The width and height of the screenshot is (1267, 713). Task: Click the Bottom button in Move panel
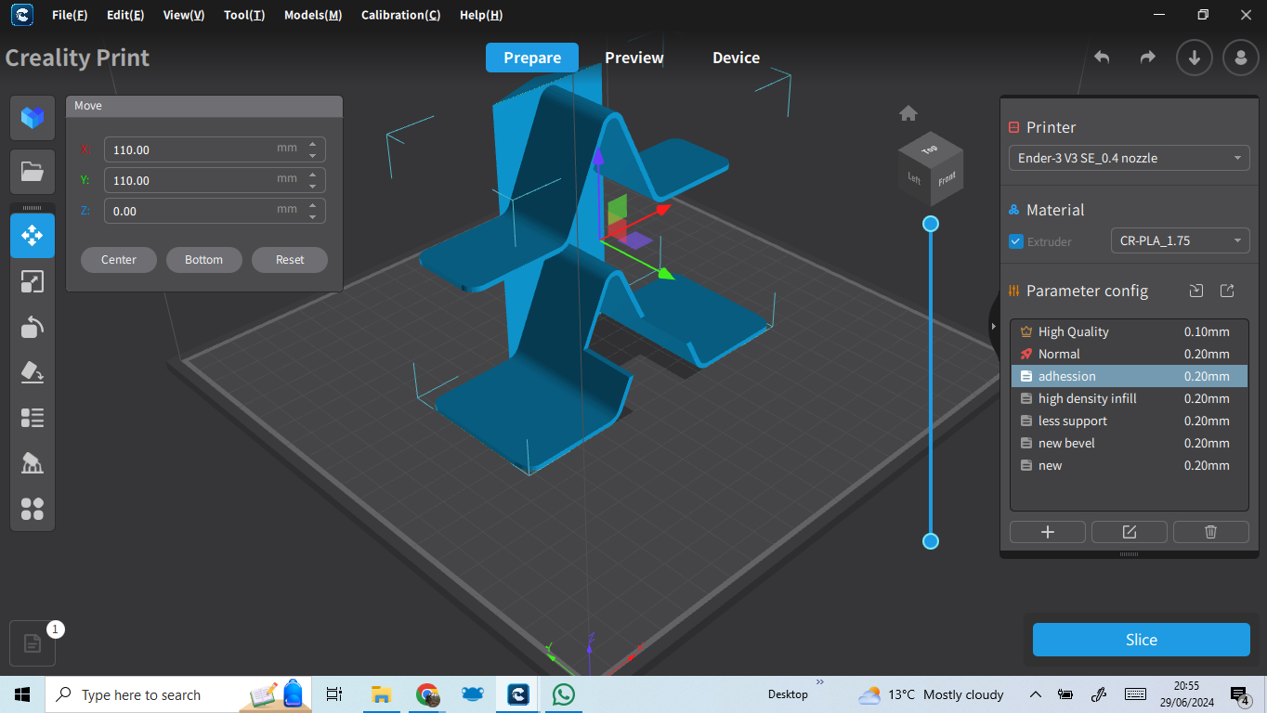[x=203, y=260]
